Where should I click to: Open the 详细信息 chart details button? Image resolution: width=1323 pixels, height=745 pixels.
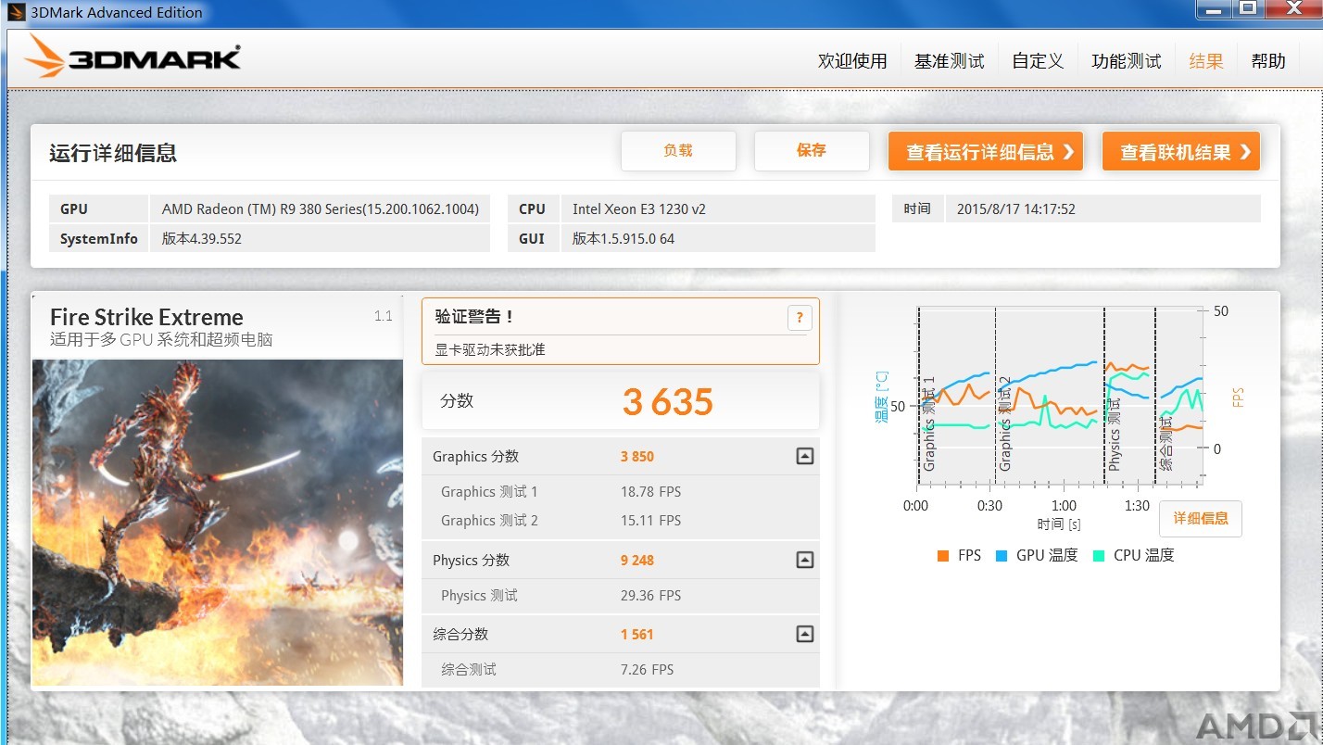coord(1201,519)
